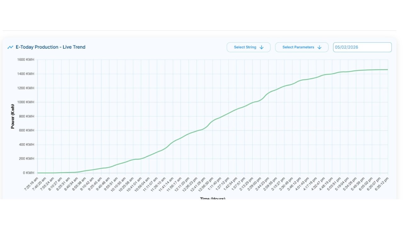Viewport: 403px width, 226px height.
Task: Click the green line's right end point
Action: 388,70
